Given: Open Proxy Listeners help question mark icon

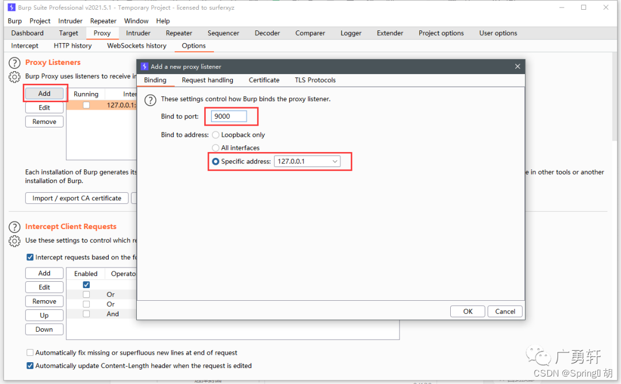Looking at the screenshot, I should [x=14, y=63].
